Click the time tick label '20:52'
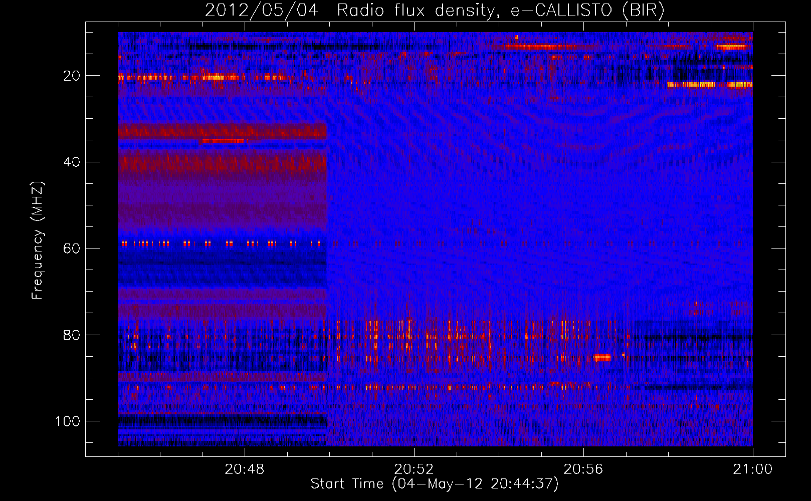This screenshot has height=501, width=811. (x=414, y=469)
